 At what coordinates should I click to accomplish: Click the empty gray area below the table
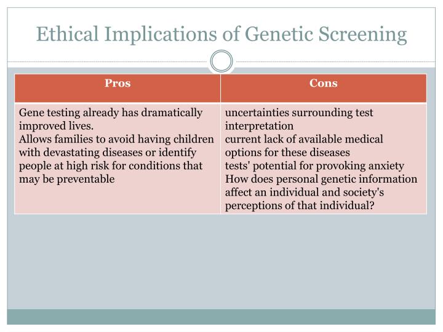pos(221,261)
